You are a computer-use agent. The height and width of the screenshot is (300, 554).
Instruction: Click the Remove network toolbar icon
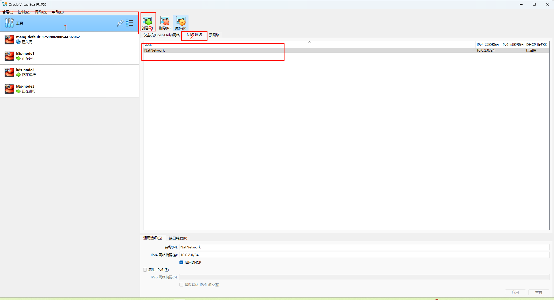tap(164, 21)
